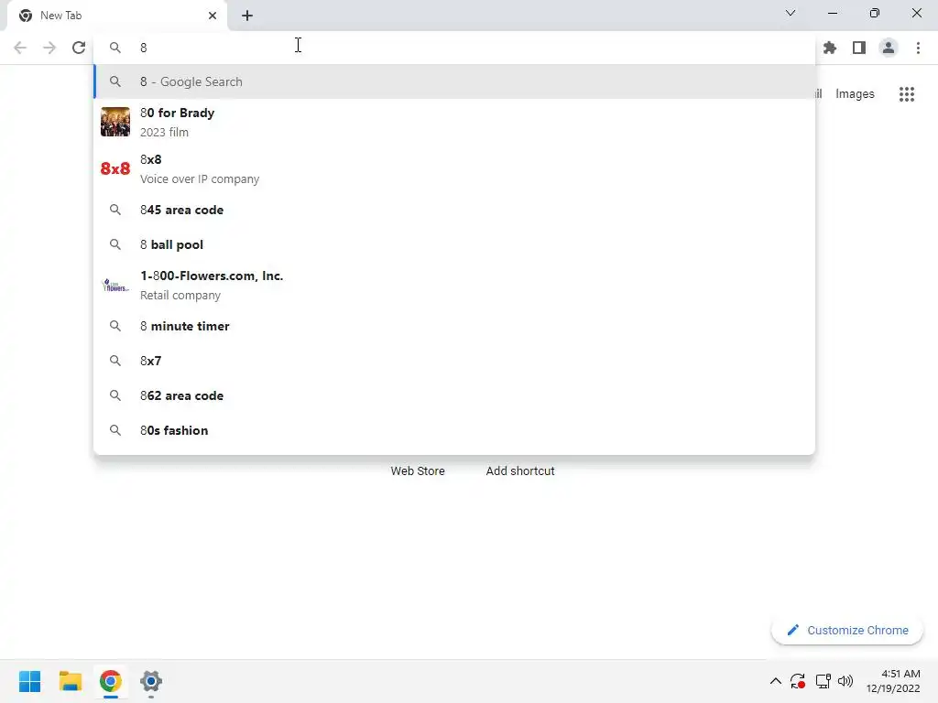This screenshot has height=703, width=938.
Task: Click Add shortcut
Action: [520, 471]
